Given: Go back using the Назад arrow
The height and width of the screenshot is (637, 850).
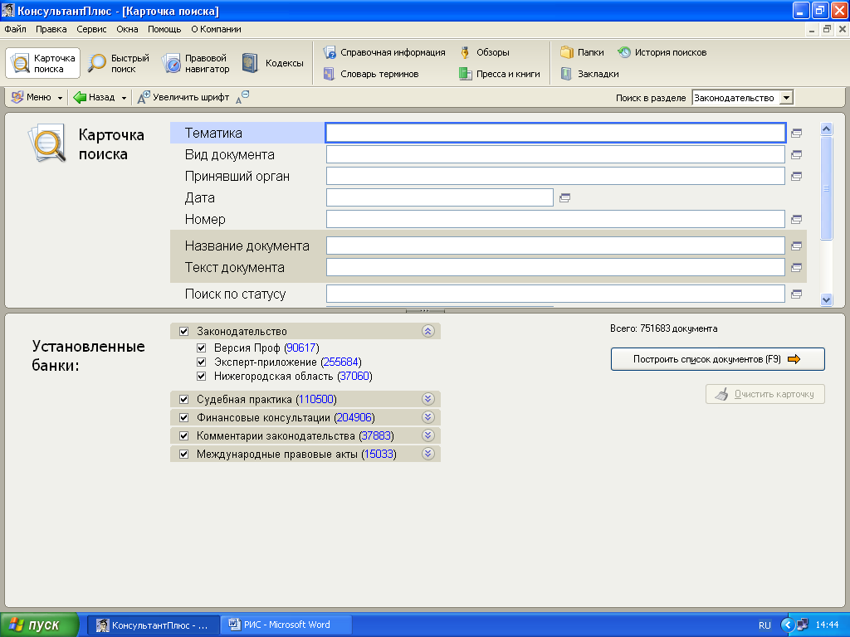Looking at the screenshot, I should pyautogui.click(x=94, y=98).
